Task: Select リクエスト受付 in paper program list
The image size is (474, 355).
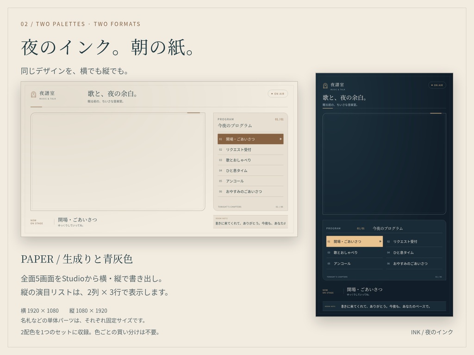Action: click(x=250, y=149)
